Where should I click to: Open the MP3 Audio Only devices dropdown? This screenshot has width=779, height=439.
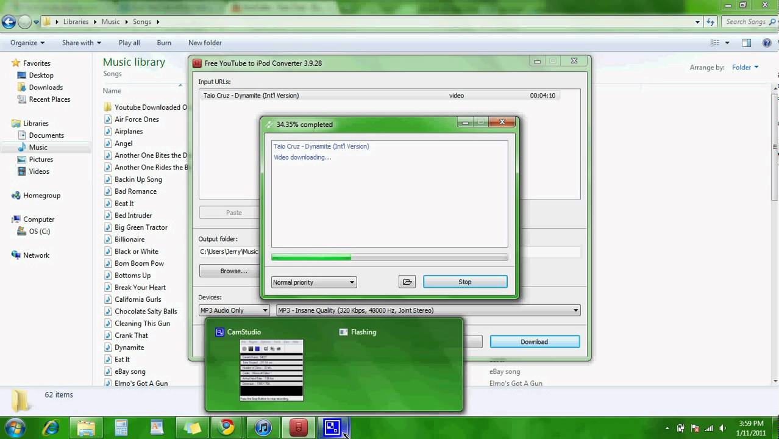[234, 310]
